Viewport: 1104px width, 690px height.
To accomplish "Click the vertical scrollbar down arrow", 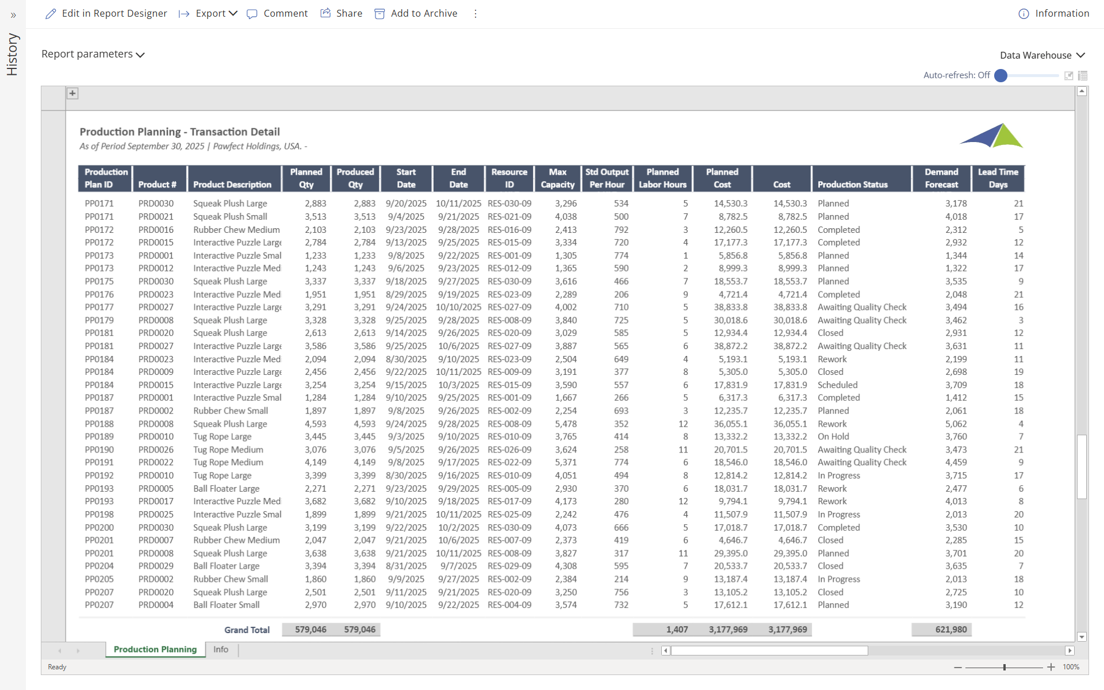I will pyautogui.click(x=1082, y=637).
